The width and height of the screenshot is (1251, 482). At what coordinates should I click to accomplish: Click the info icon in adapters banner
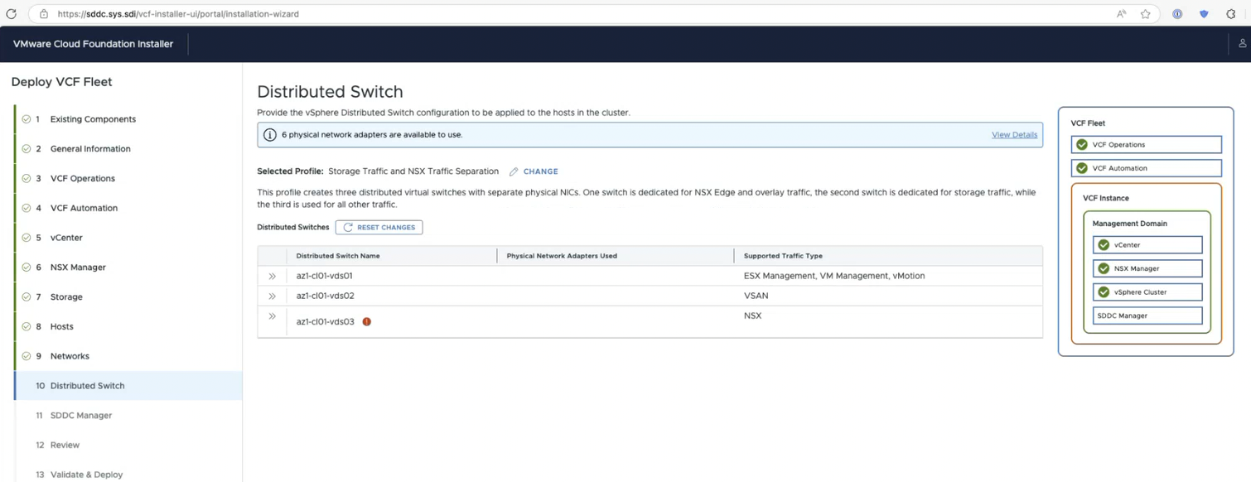pos(269,135)
